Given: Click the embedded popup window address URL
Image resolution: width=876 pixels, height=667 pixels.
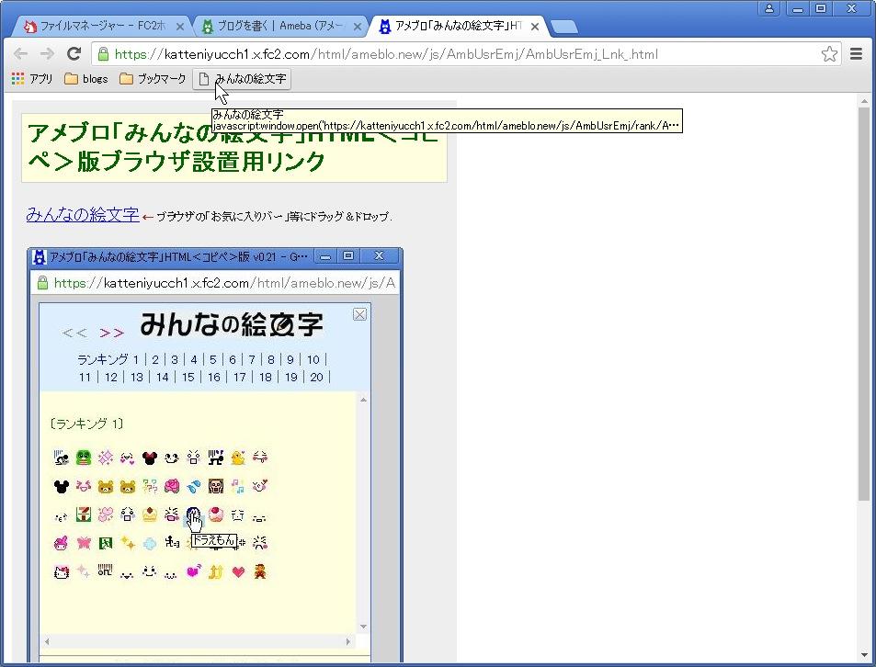Looking at the screenshot, I should (x=224, y=283).
